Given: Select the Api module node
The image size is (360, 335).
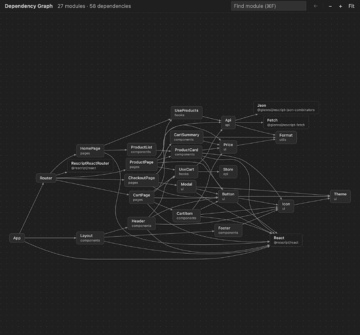Looking at the screenshot, I should pos(228,123).
